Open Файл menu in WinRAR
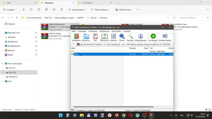The image size is (212, 119). coord(74,31)
